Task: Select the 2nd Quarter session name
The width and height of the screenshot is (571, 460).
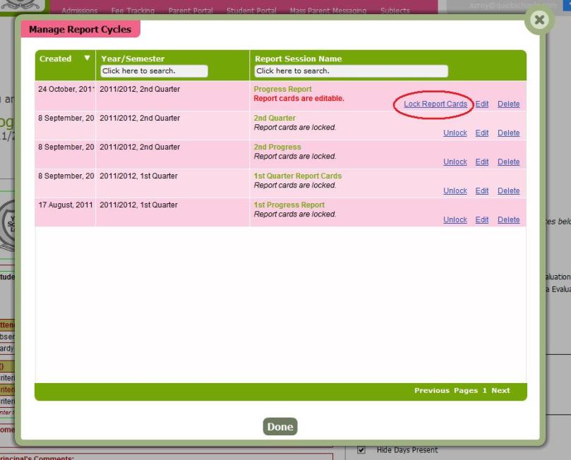Action: click(275, 118)
